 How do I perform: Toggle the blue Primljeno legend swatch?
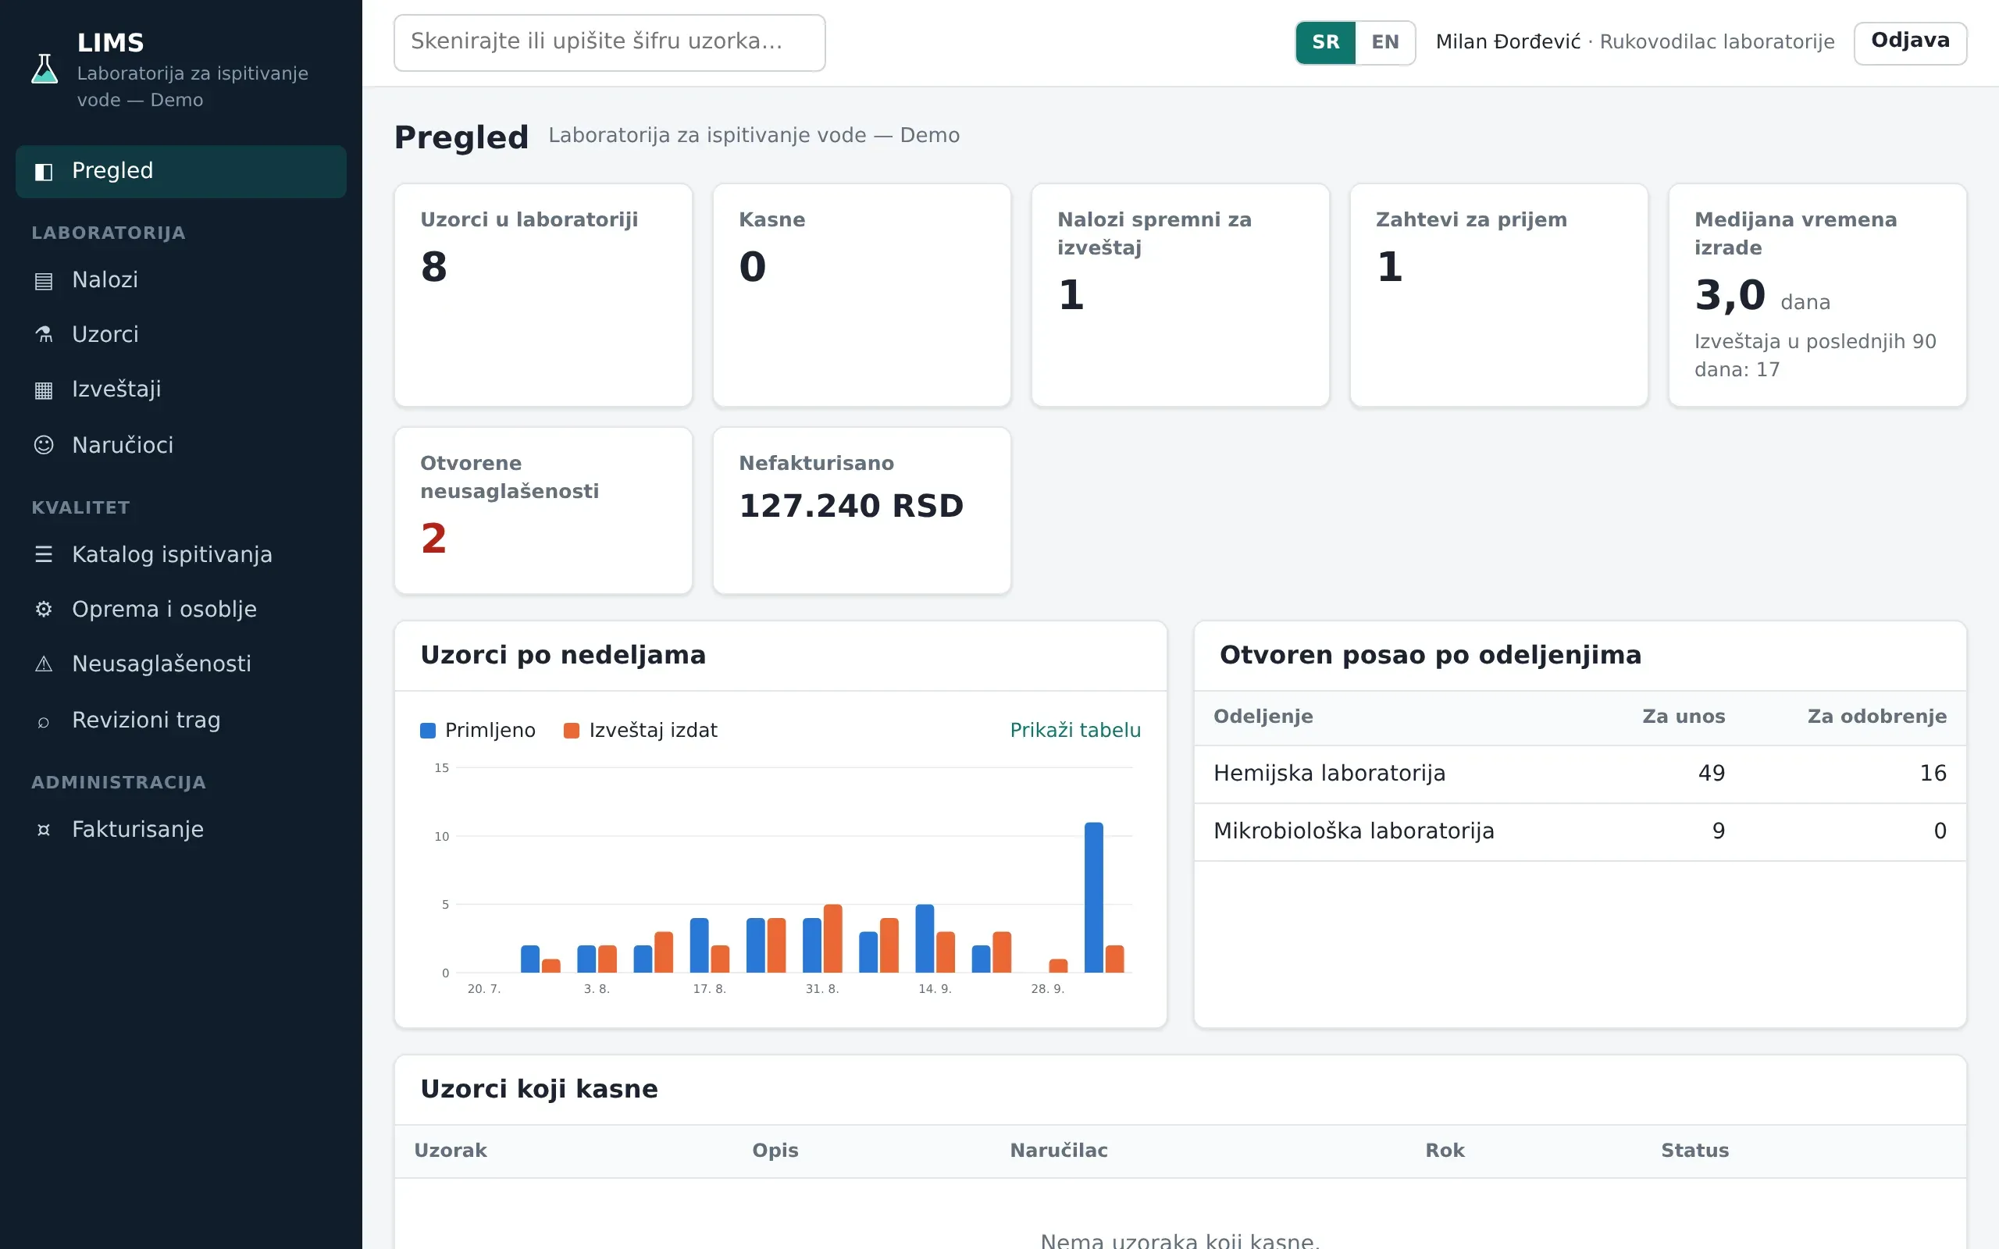[428, 730]
